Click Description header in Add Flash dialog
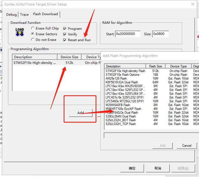 pos(125,66)
